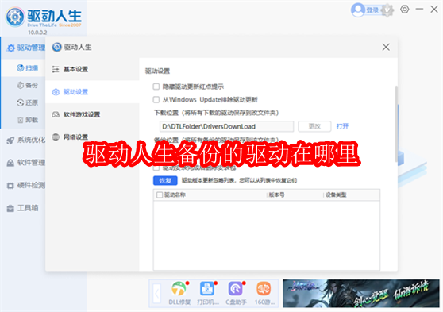Switch to 驱动设置 tab in dialog
Image resolution: width=443 pixels, height=312 pixels.
coord(92,92)
